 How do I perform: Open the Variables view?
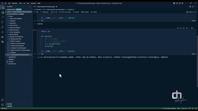coord(85,12)
